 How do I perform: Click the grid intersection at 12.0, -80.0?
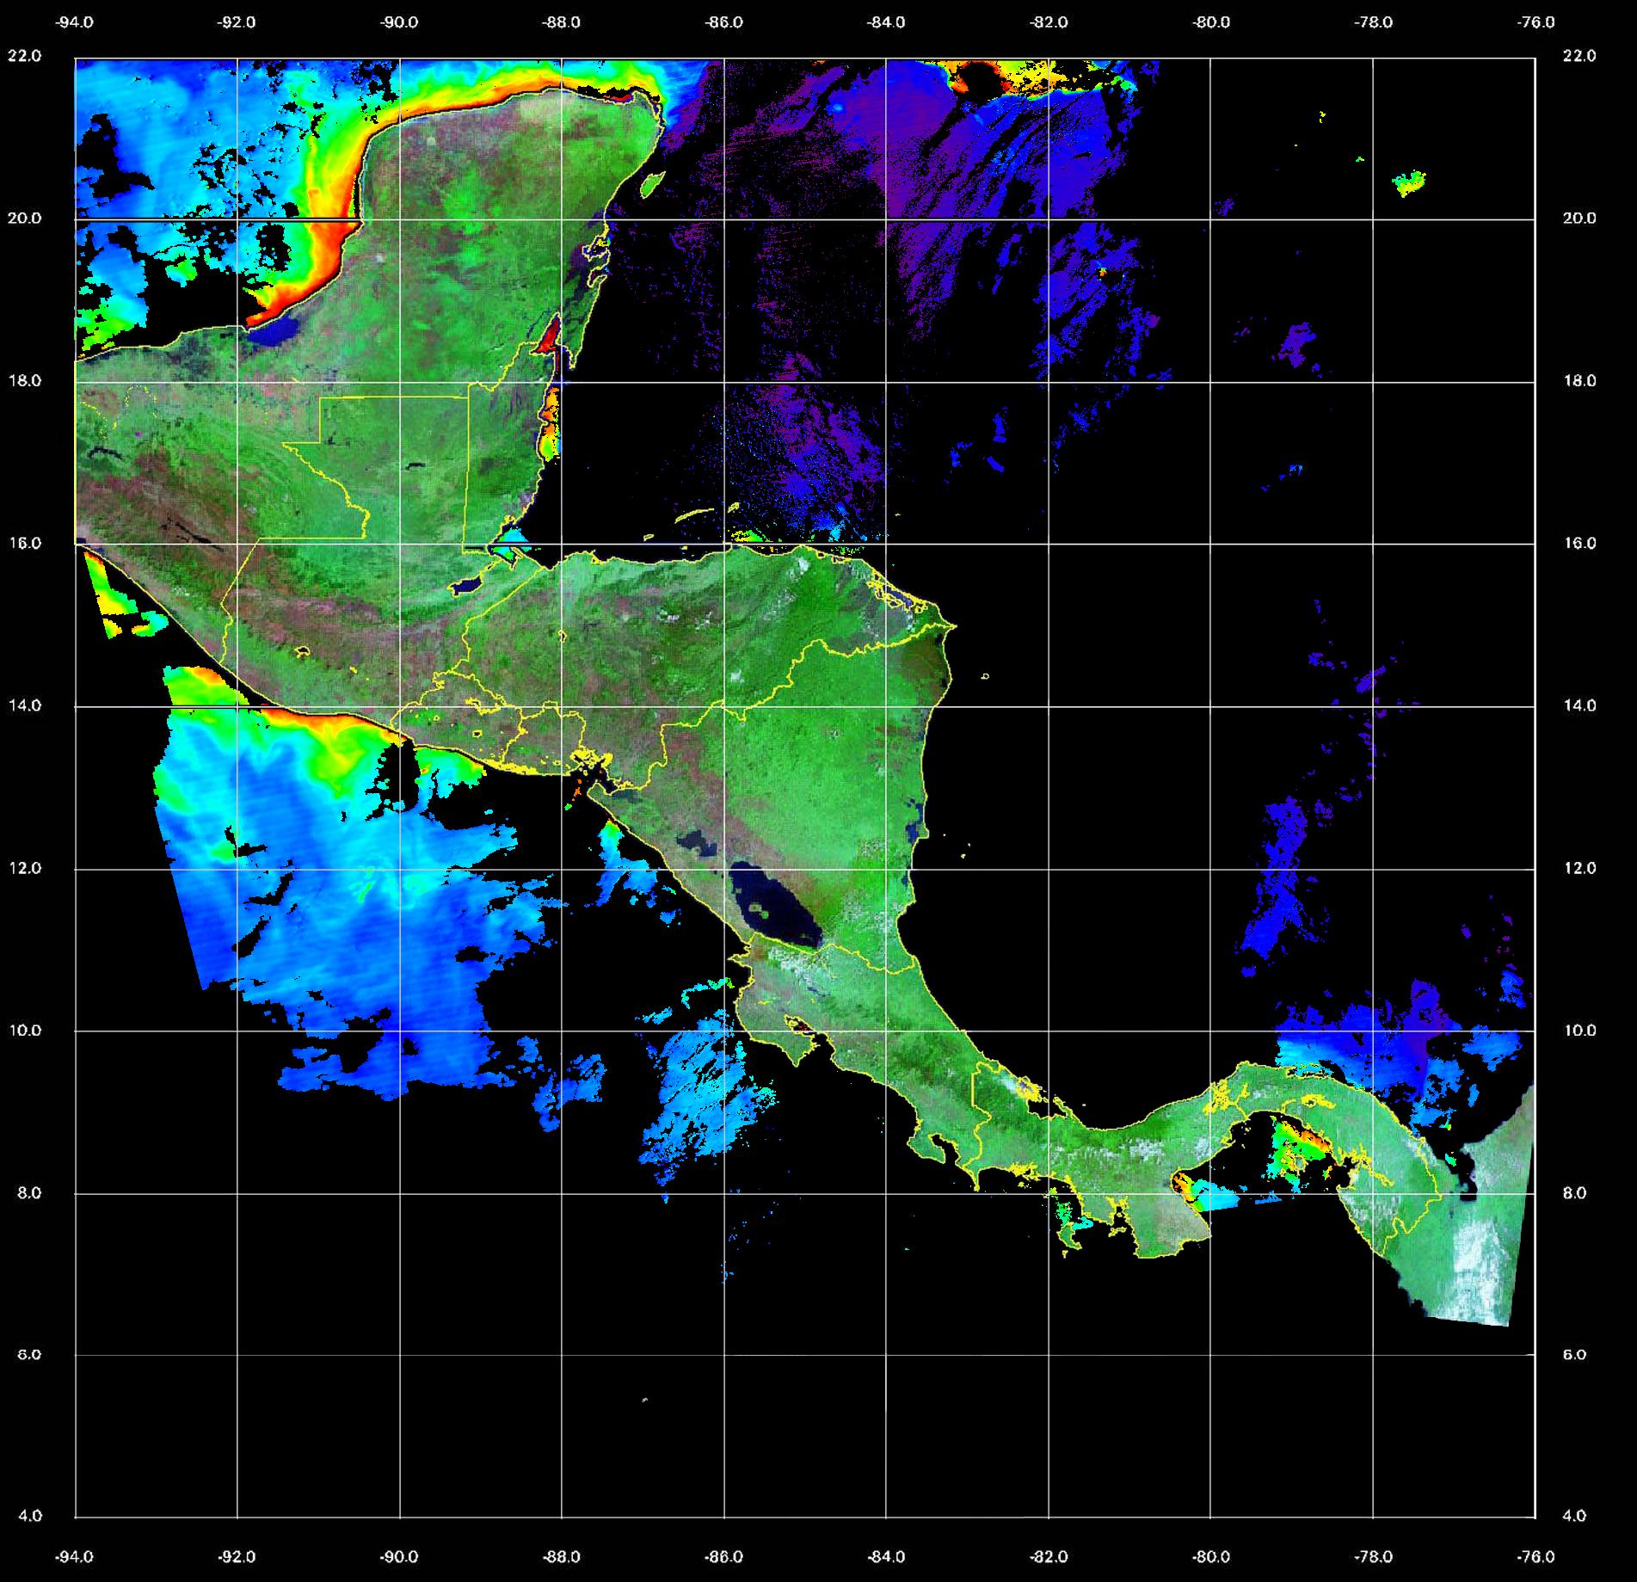click(x=1210, y=869)
